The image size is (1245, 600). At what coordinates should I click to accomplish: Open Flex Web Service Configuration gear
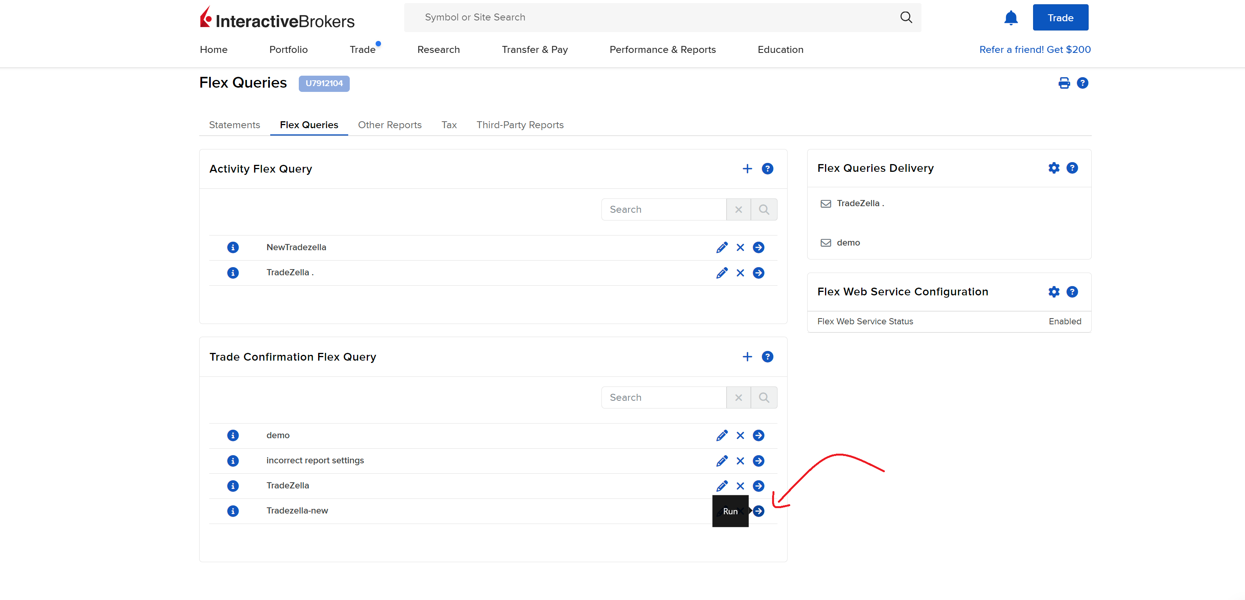(1054, 292)
